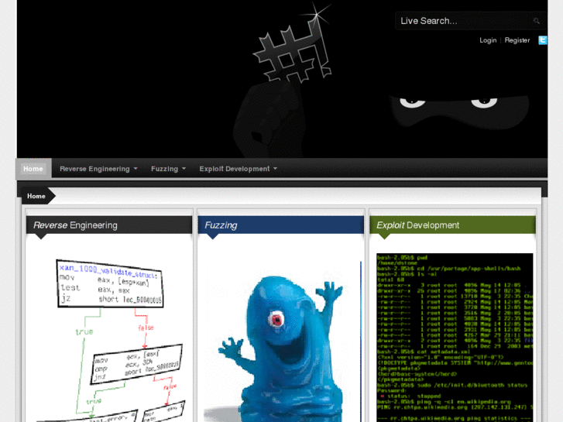The image size is (563, 422).
Task: Click the green terminal screenshot thumbnail
Action: click(455, 338)
